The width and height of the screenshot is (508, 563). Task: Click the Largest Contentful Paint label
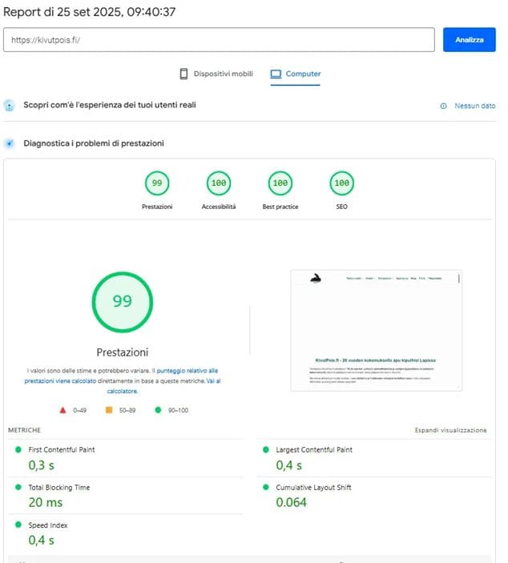[x=314, y=450]
